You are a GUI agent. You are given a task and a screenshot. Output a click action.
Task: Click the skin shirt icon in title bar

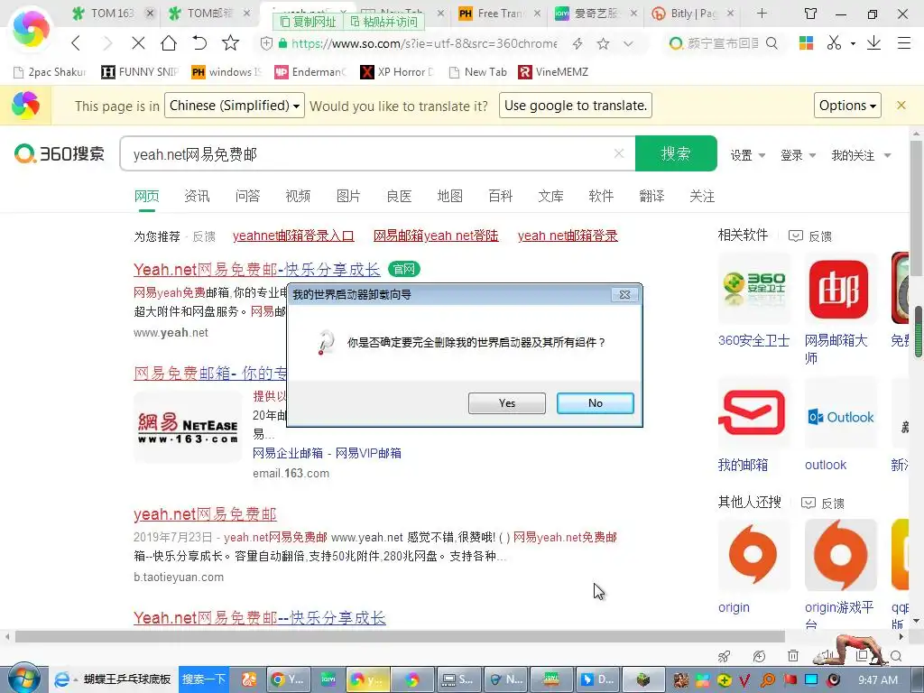tap(811, 14)
